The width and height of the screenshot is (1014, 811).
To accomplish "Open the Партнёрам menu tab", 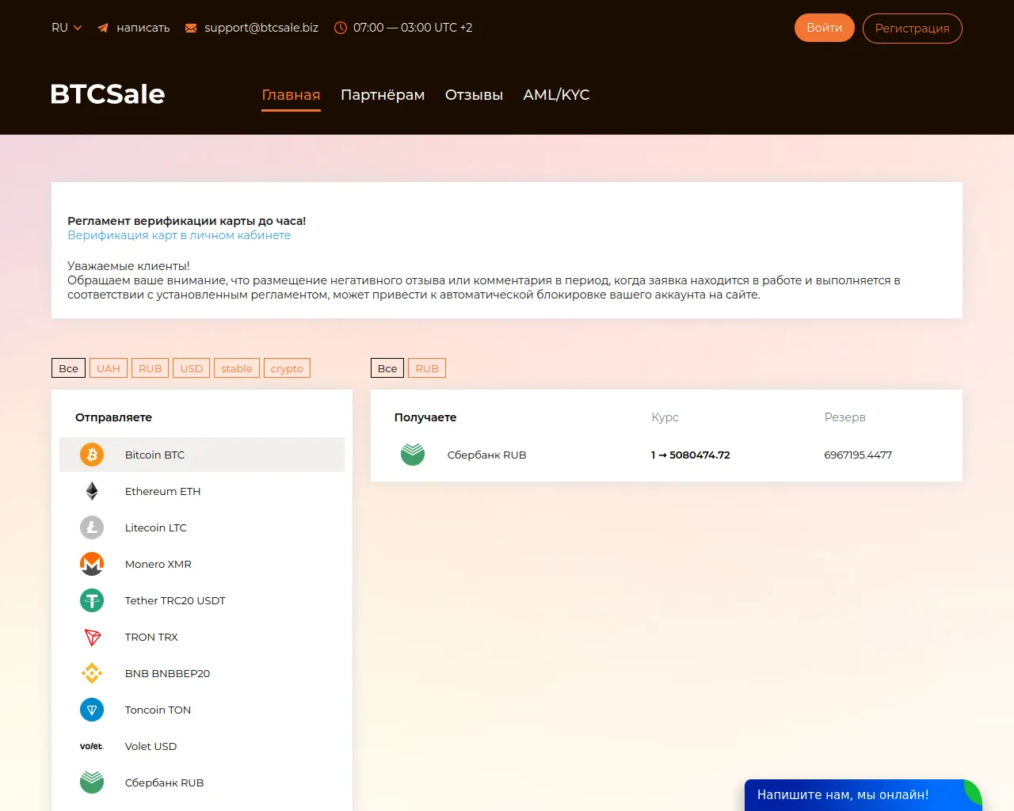I will point(383,95).
